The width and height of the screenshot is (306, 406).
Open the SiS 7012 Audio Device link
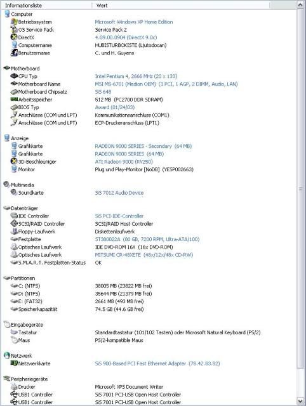tap(119, 193)
